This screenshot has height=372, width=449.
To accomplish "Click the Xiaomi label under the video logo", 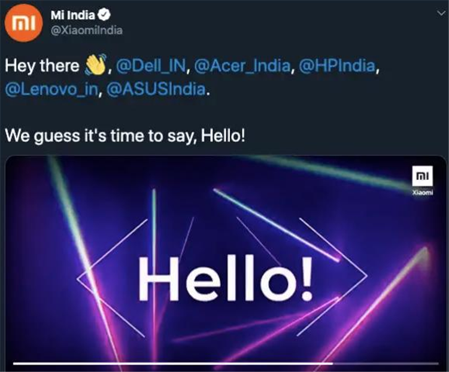I will tap(423, 193).
